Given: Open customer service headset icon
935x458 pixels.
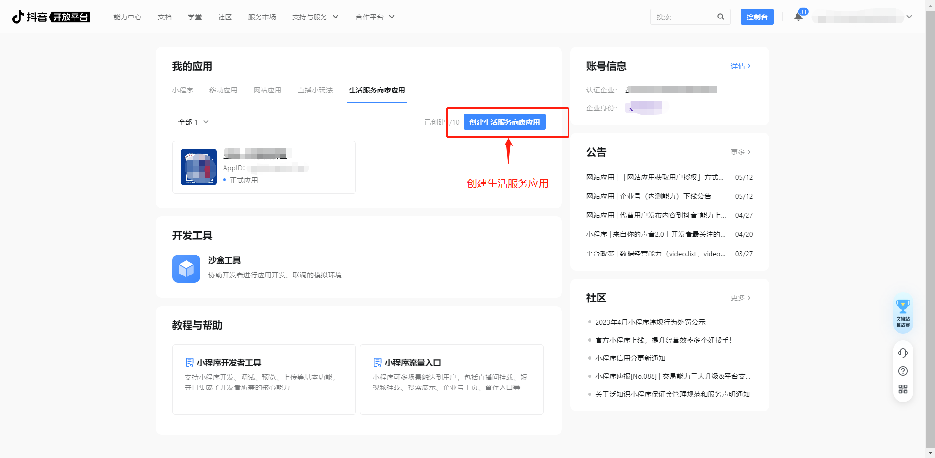Looking at the screenshot, I should pyautogui.click(x=903, y=353).
